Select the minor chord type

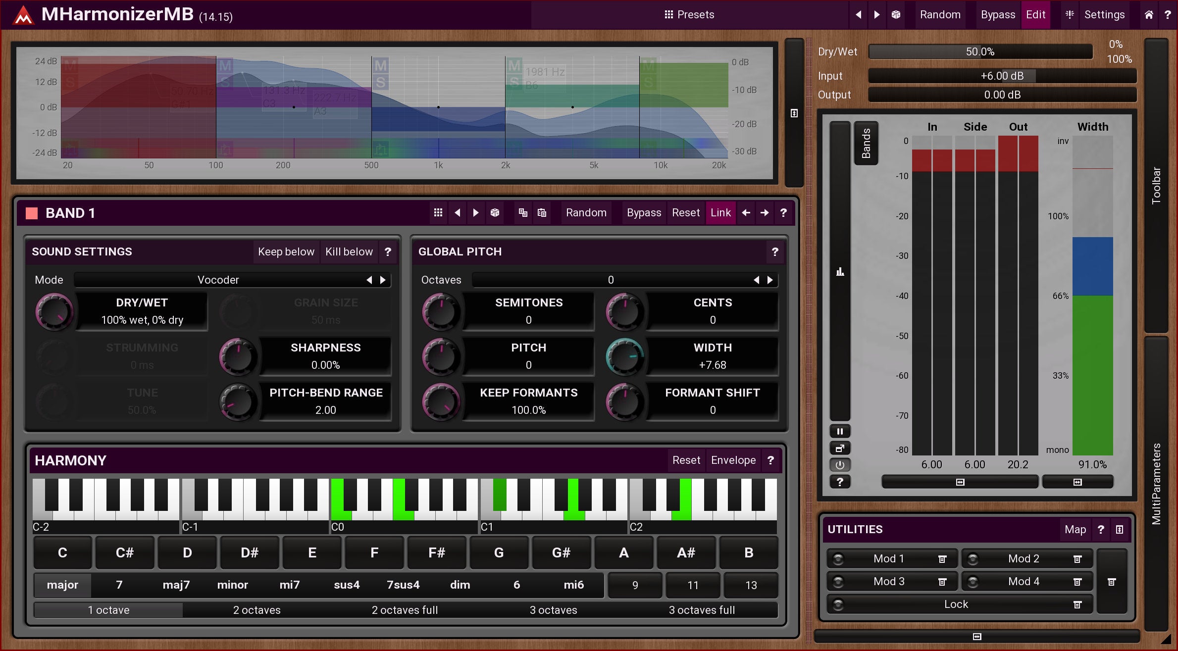(x=232, y=585)
